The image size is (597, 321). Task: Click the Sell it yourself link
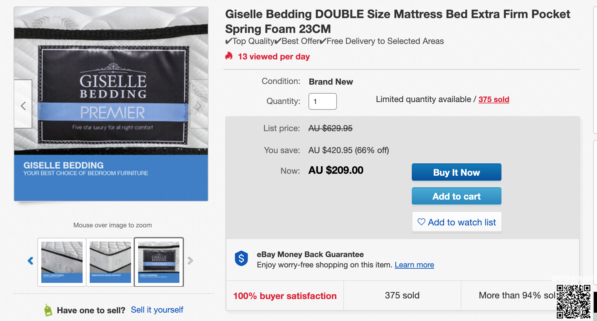tap(157, 310)
